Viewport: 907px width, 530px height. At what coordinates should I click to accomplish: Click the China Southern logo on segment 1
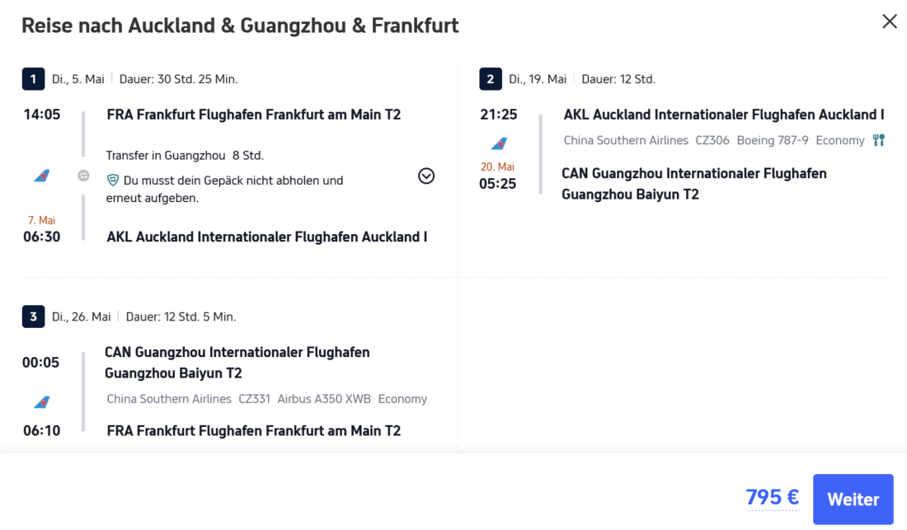tap(42, 176)
